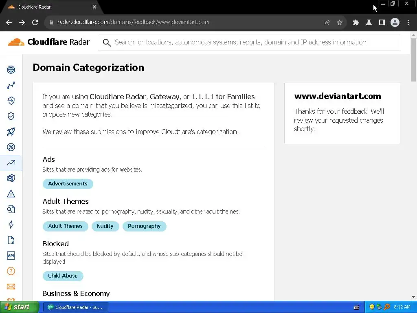Open the help question mark icon
Viewport: 417px width, 313px height.
point(11,271)
